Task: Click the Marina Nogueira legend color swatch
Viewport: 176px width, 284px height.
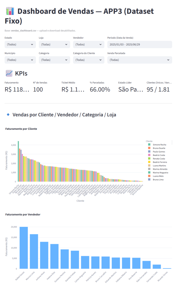Action: click(x=149, y=173)
